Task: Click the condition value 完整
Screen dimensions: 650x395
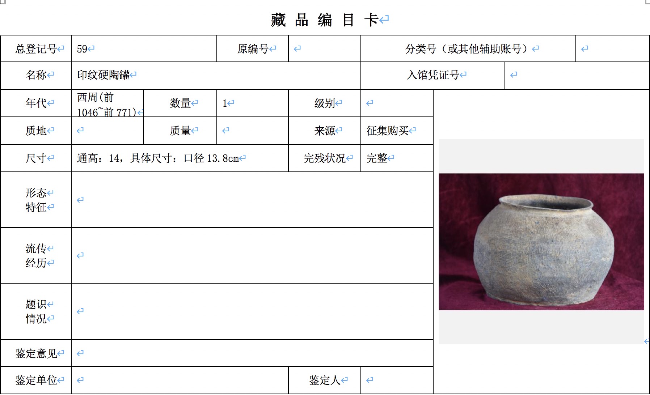Action: point(377,158)
